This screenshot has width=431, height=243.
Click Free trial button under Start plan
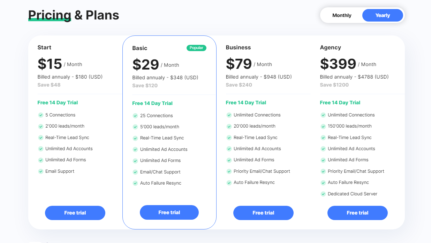click(75, 213)
